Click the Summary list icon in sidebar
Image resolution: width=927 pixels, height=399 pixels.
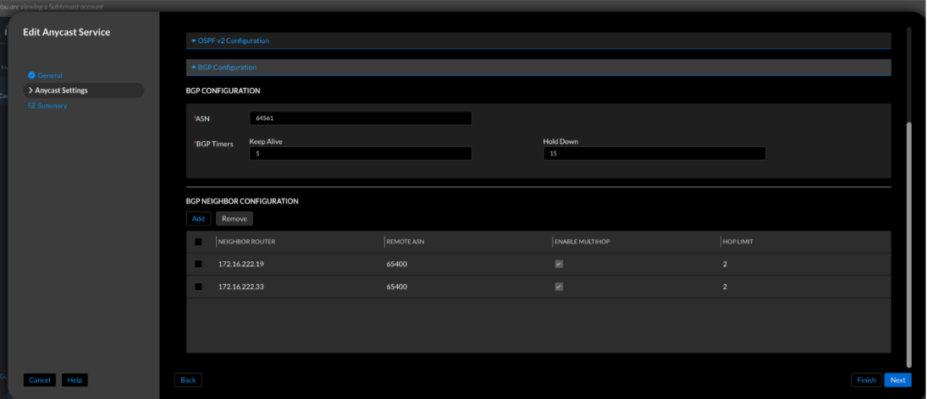pyautogui.click(x=31, y=106)
